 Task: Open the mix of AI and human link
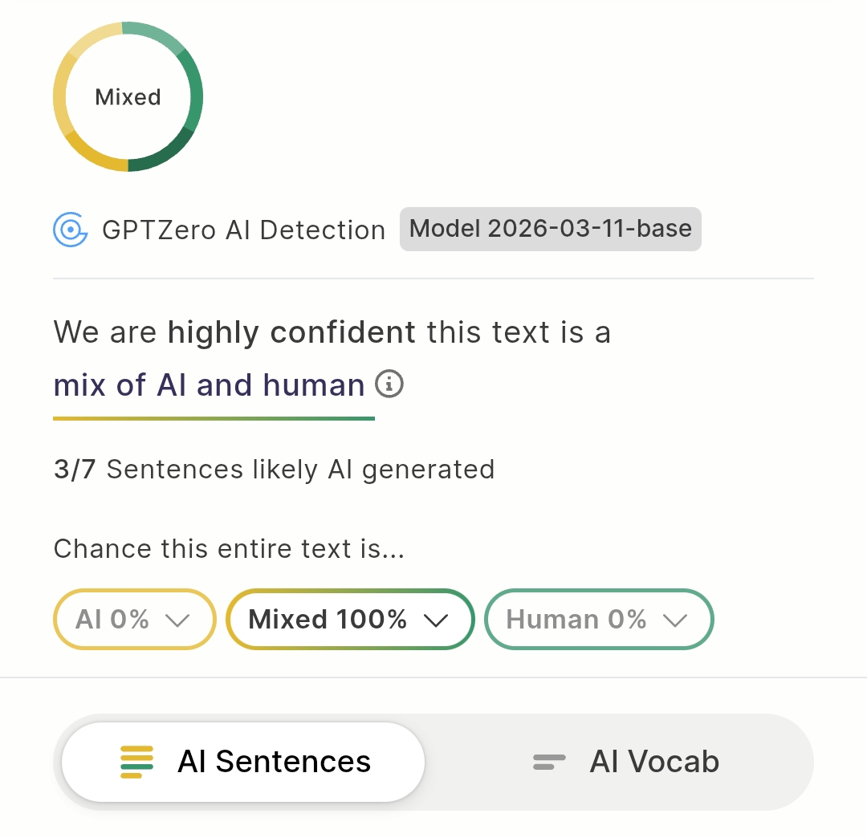click(x=209, y=385)
